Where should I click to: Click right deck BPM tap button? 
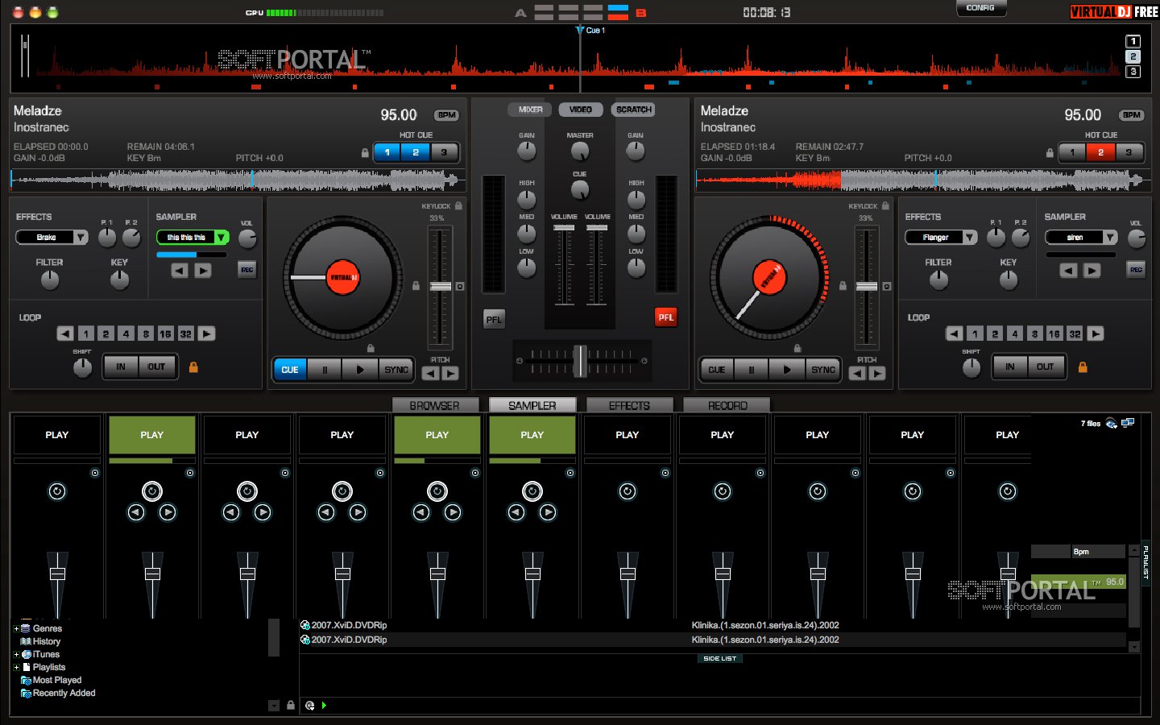(1132, 115)
